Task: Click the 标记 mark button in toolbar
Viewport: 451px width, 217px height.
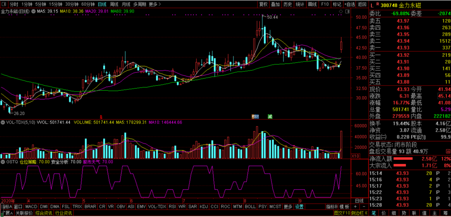Action: coord(337,4)
